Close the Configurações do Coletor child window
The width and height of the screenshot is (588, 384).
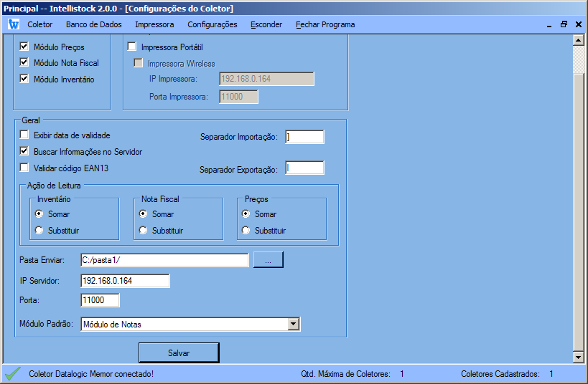click(579, 24)
